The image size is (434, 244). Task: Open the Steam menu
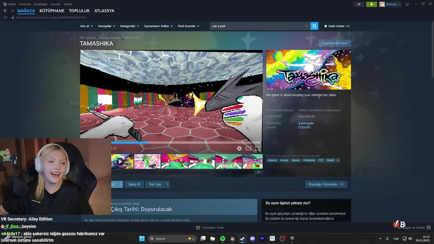coord(10,4)
